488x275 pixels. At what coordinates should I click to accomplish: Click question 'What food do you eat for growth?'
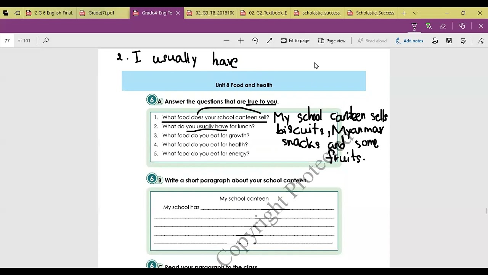pyautogui.click(x=206, y=136)
